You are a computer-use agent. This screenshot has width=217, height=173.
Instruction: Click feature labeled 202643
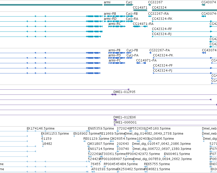pyautogui.click(x=118, y=146)
